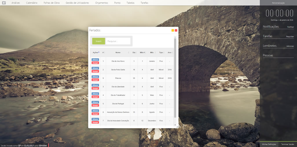
Task: Click the G logo icon in top bar
Action: (4, 3)
